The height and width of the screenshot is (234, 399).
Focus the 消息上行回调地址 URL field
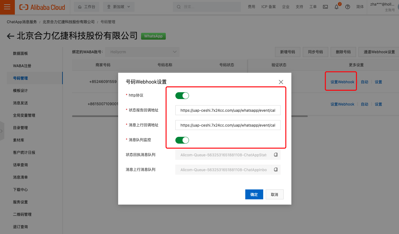click(228, 125)
